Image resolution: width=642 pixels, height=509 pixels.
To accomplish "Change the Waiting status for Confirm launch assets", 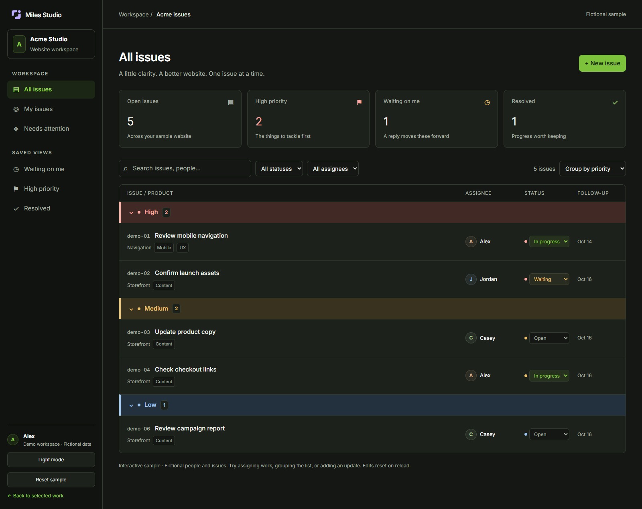I will (x=549, y=279).
